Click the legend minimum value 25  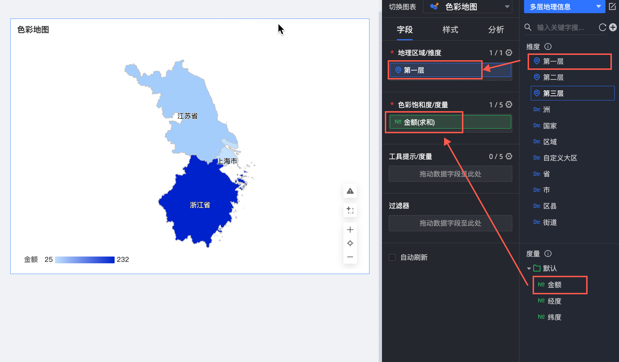click(x=49, y=260)
